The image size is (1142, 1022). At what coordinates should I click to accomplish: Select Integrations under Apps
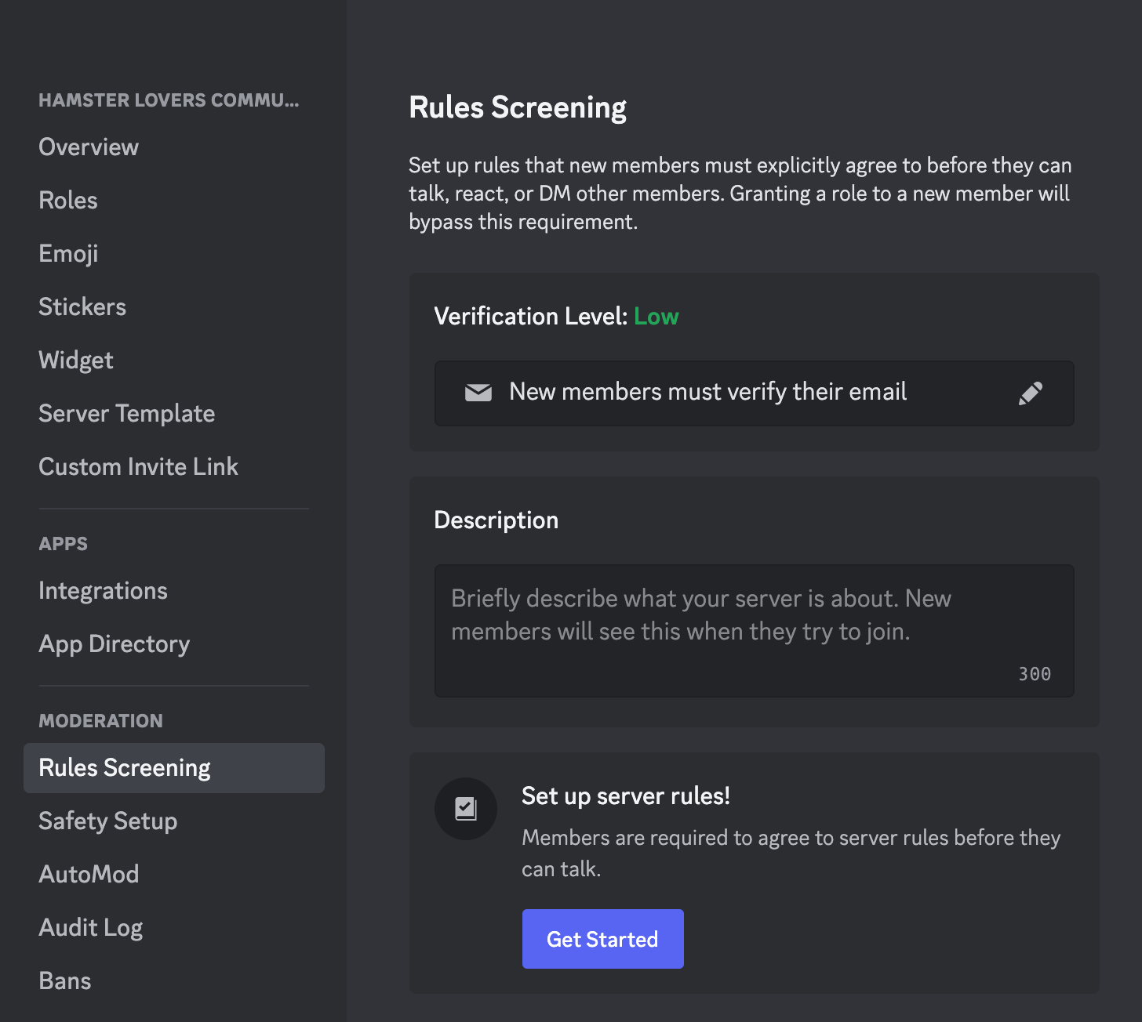point(103,591)
